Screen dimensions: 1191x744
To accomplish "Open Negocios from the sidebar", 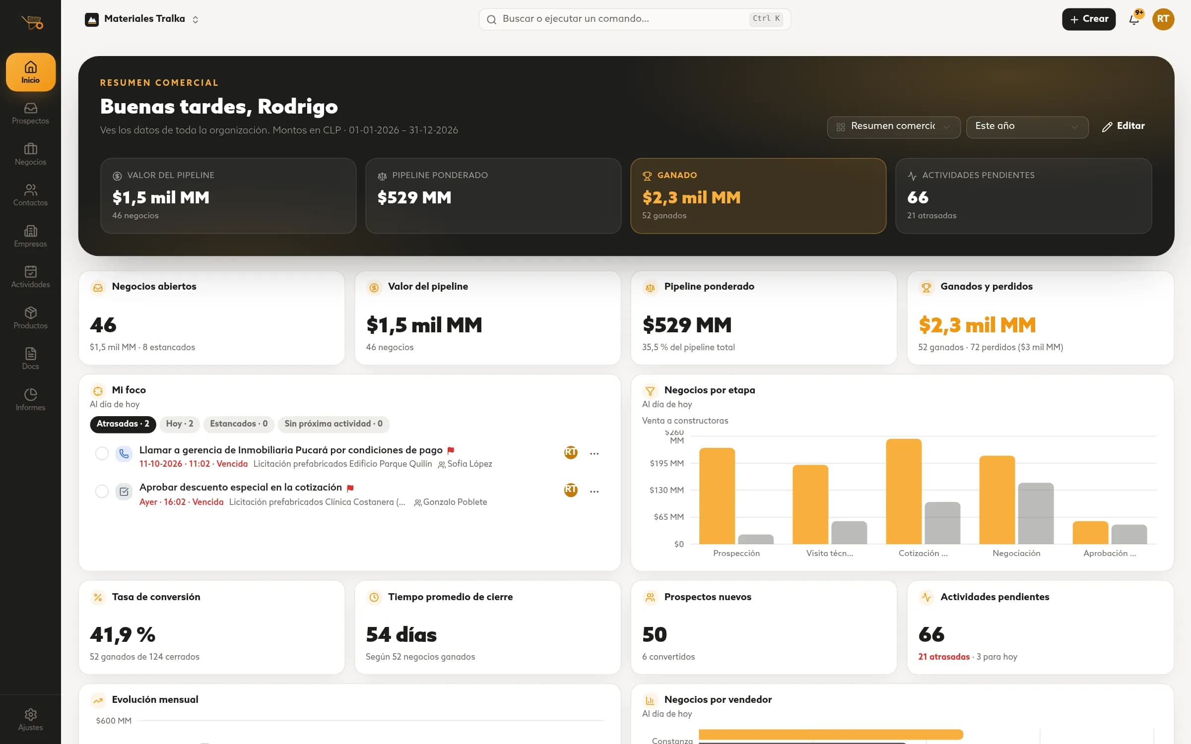I will [30, 154].
